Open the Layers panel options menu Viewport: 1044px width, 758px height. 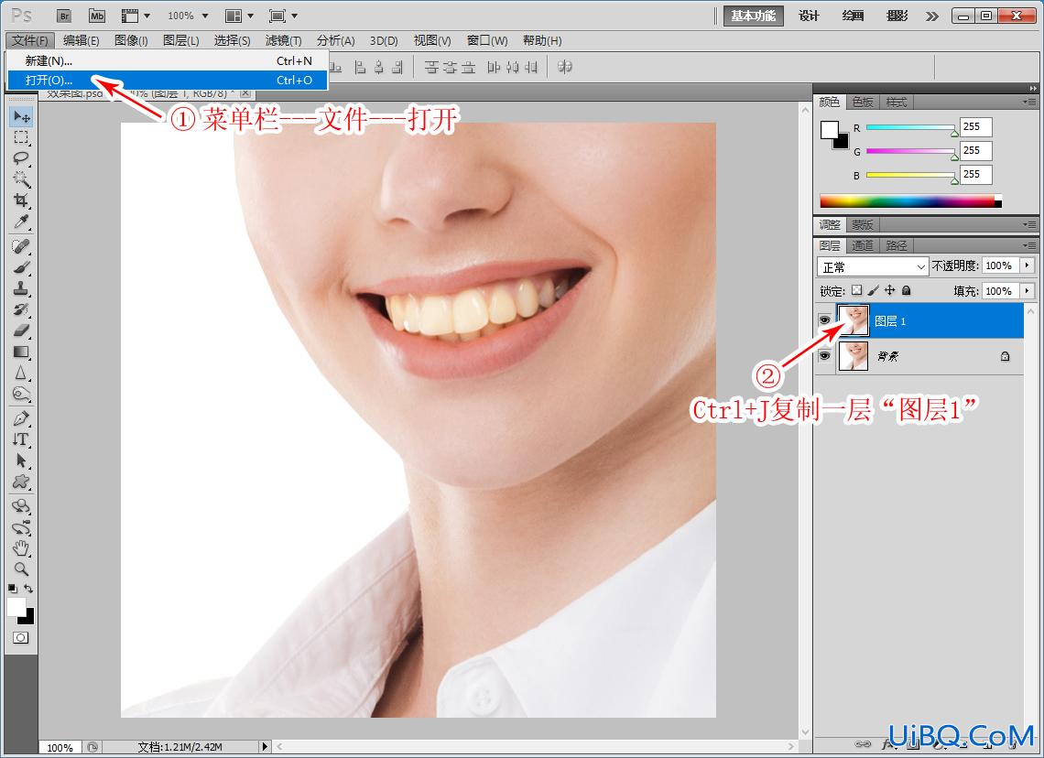tap(1029, 245)
